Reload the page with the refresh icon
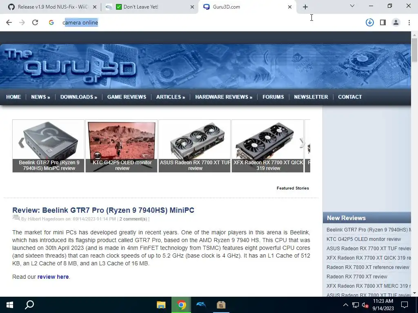This screenshot has height=313, width=418. [x=35, y=23]
